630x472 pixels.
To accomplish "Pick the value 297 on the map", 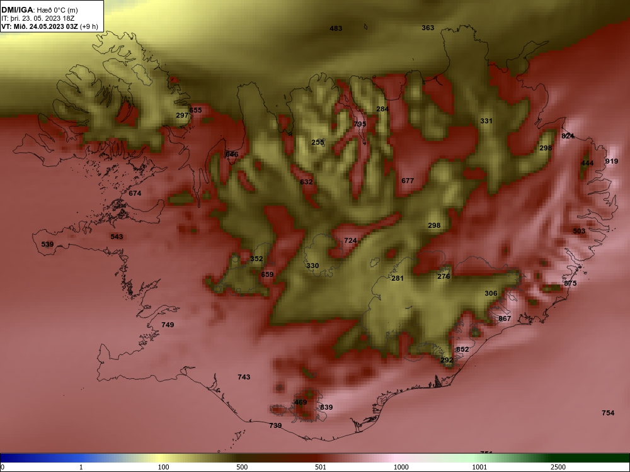I will 183,115.
